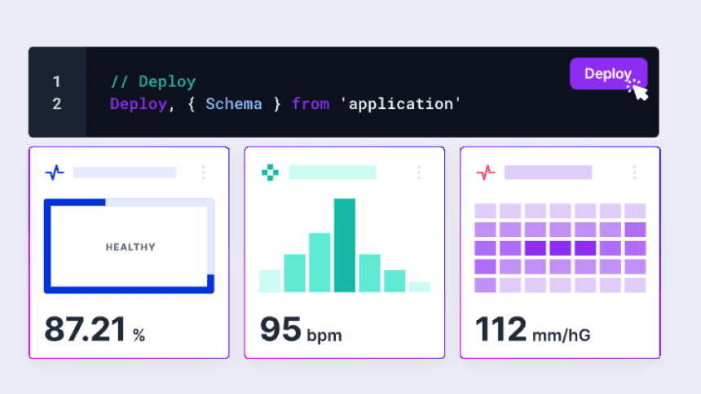Click the red heartbeat icon on mm/hG card
Viewport: 701px width, 394px height.
tap(486, 173)
